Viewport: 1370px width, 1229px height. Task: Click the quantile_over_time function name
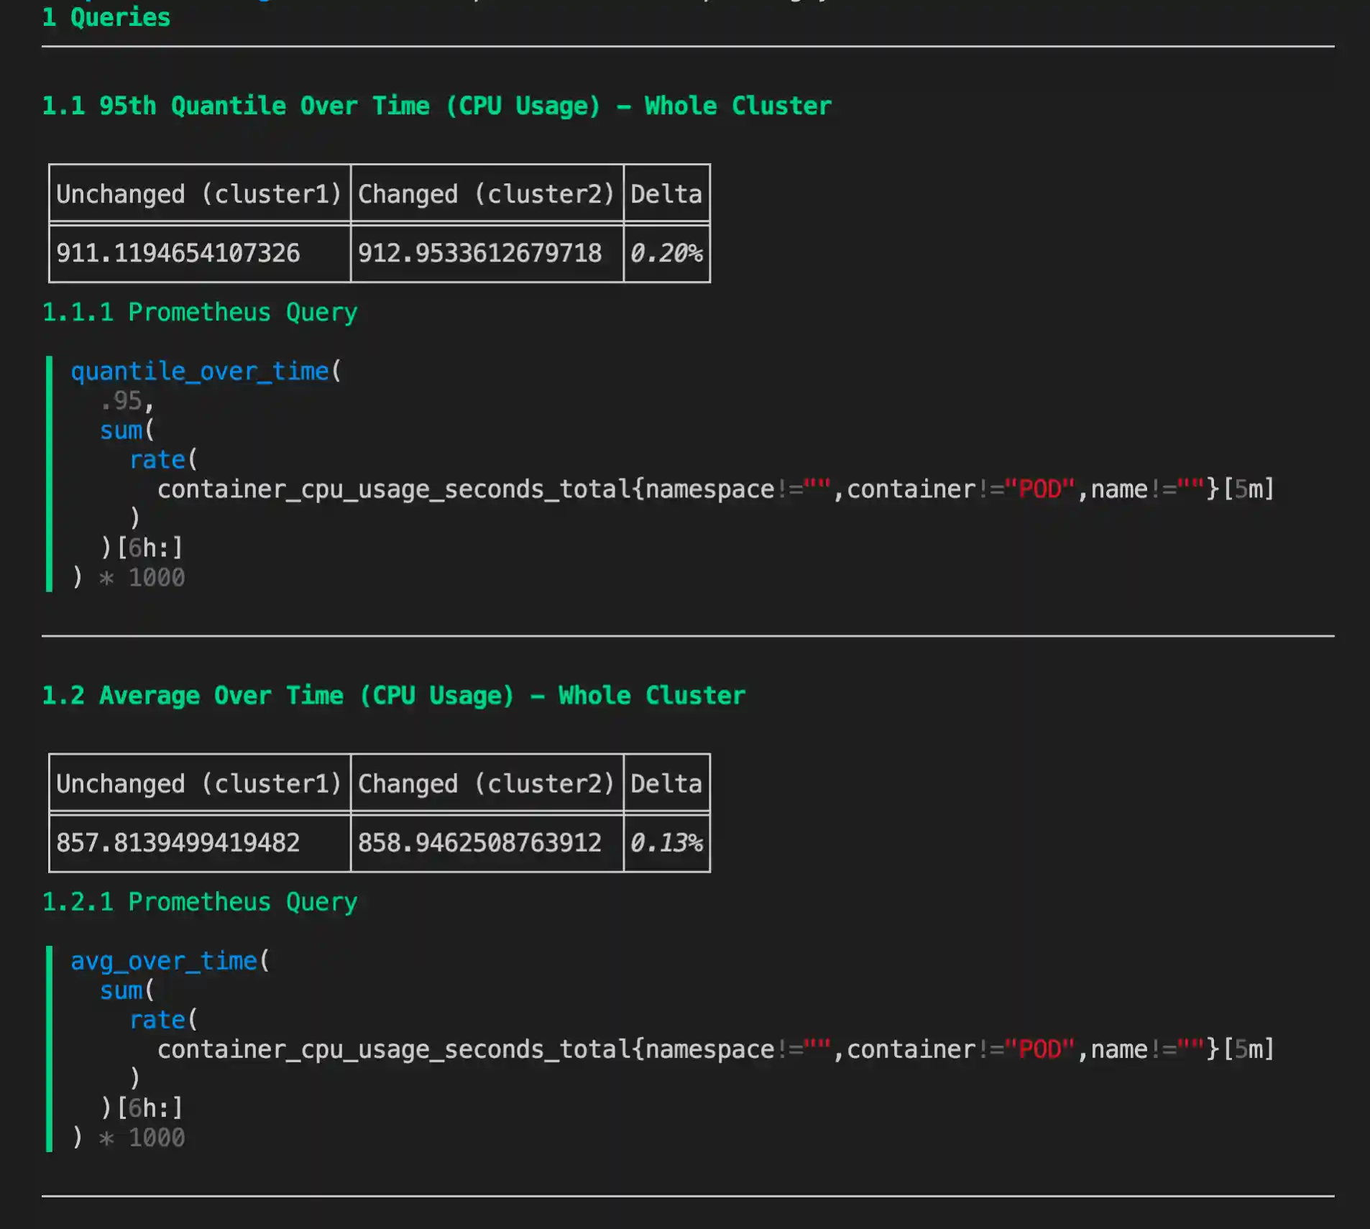[199, 372]
